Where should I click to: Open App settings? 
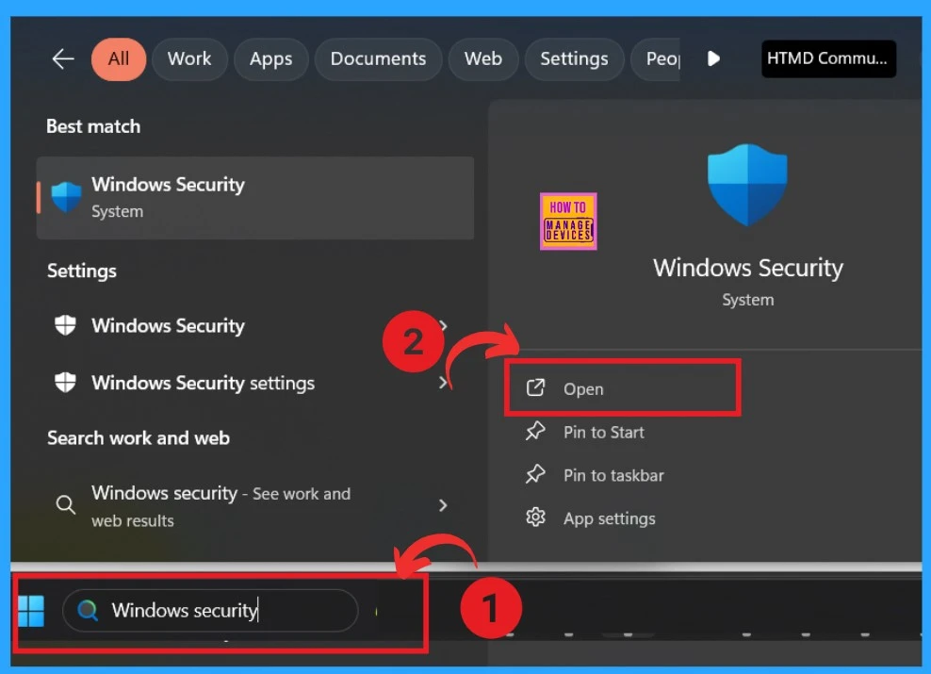609,518
